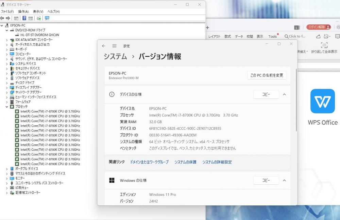Select the モニター tree item
Viewport: 340px width, 220px height.
(20, 178)
